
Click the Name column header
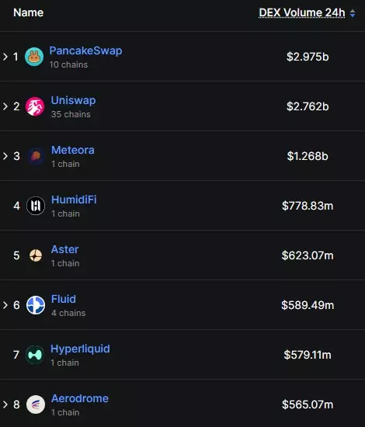point(28,12)
